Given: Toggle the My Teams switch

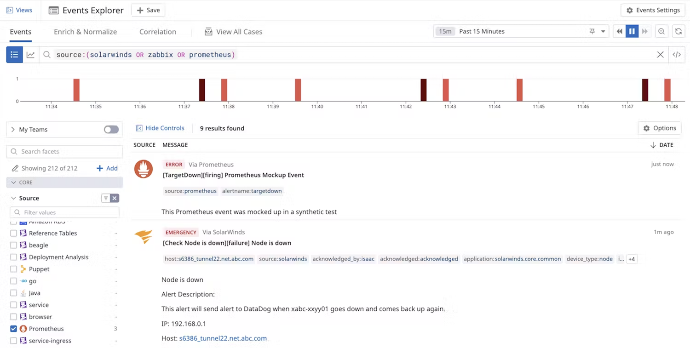Looking at the screenshot, I should tap(111, 130).
